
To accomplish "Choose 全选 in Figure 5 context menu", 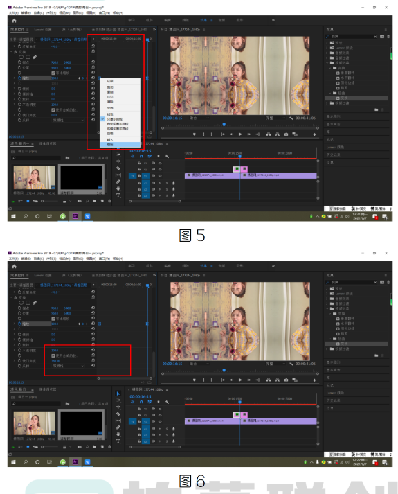I will click(x=120, y=108).
